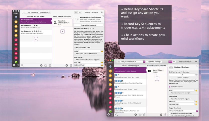Open search magnifier in Keyboard Shortcuts window

point(117,114)
